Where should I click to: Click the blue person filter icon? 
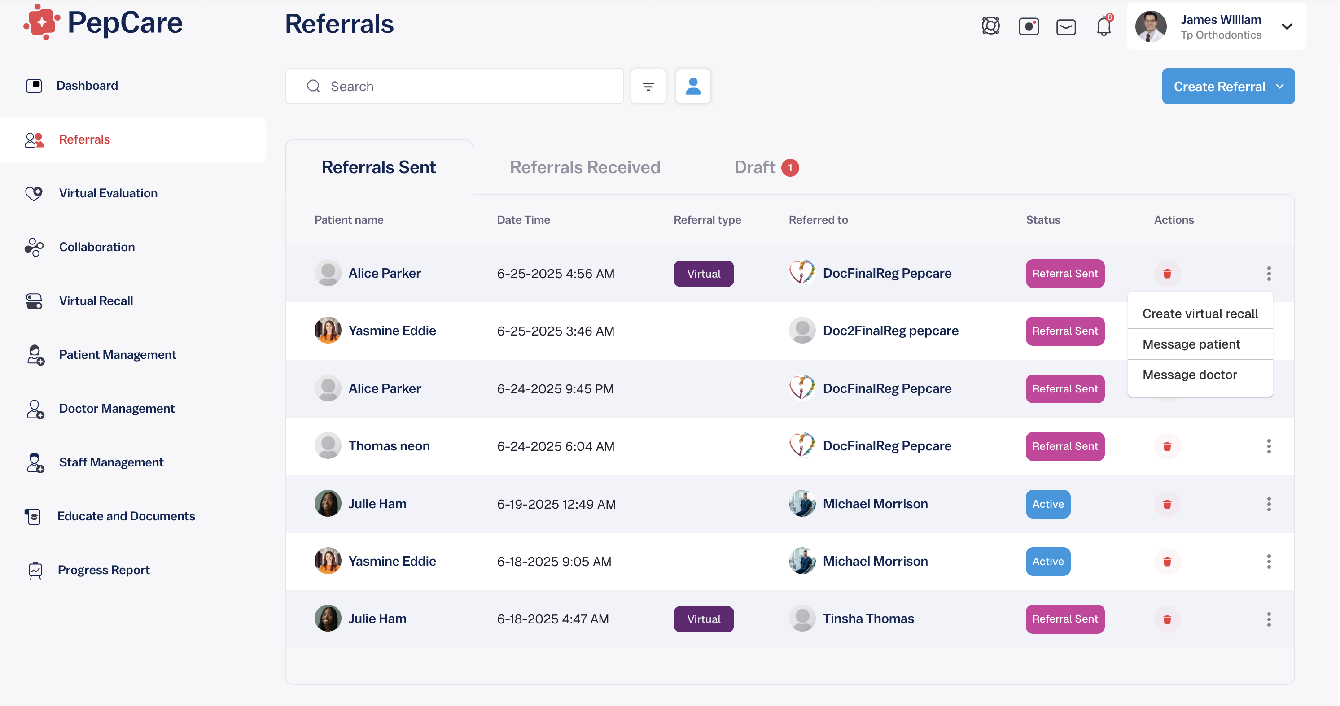(693, 86)
